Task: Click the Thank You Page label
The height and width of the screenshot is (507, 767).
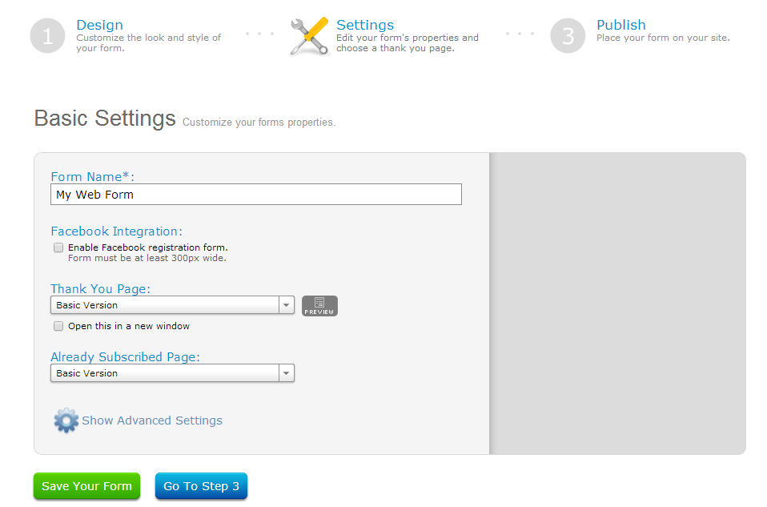Action: 100,289
